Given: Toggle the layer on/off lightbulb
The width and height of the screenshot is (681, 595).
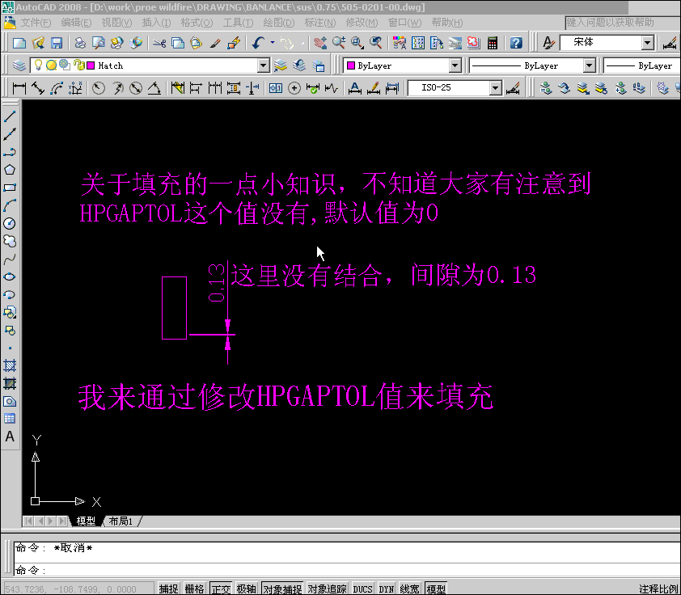Looking at the screenshot, I should coord(38,65).
